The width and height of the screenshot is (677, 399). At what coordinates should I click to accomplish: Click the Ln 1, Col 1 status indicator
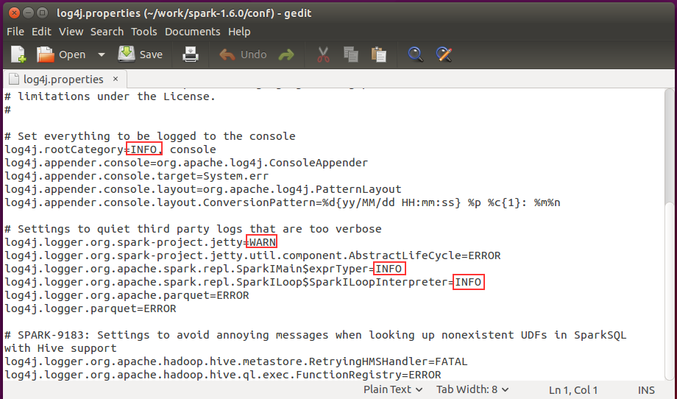coord(573,390)
